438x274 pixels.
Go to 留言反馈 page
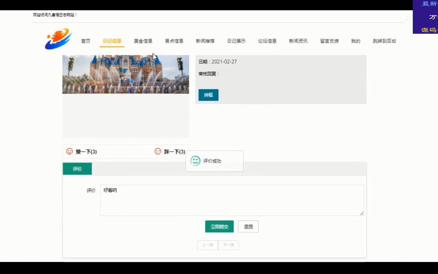pos(330,41)
